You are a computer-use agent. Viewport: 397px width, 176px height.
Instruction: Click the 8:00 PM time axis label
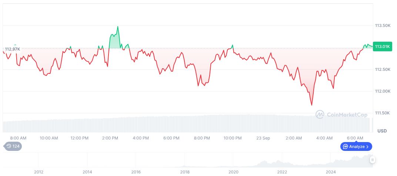coord(202,138)
